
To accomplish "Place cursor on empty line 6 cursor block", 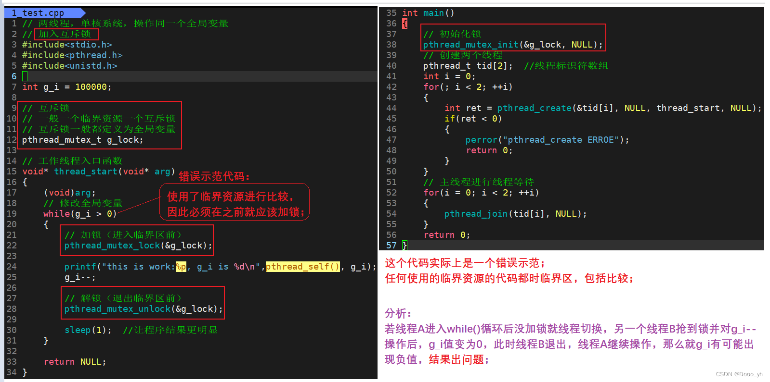I will pyautogui.click(x=25, y=76).
